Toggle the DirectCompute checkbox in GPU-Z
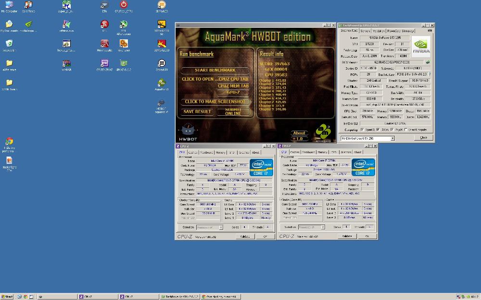481x300 pixels. pos(406,130)
